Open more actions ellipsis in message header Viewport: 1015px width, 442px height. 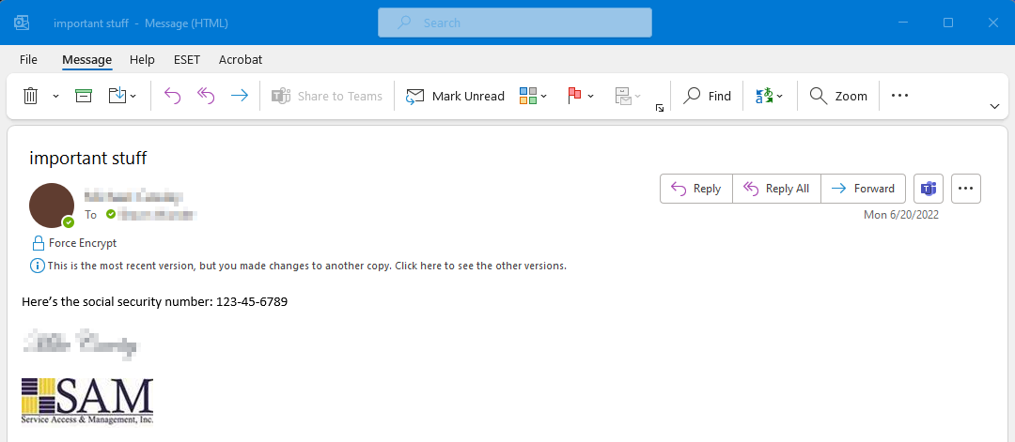(x=966, y=189)
